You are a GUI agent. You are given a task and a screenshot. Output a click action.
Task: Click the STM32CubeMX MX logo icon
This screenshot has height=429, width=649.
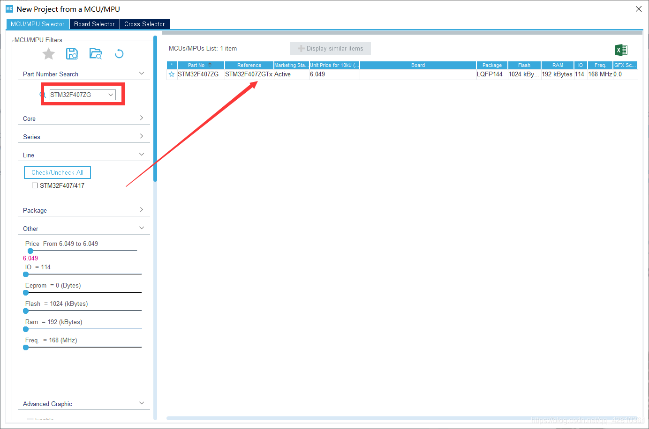click(9, 9)
